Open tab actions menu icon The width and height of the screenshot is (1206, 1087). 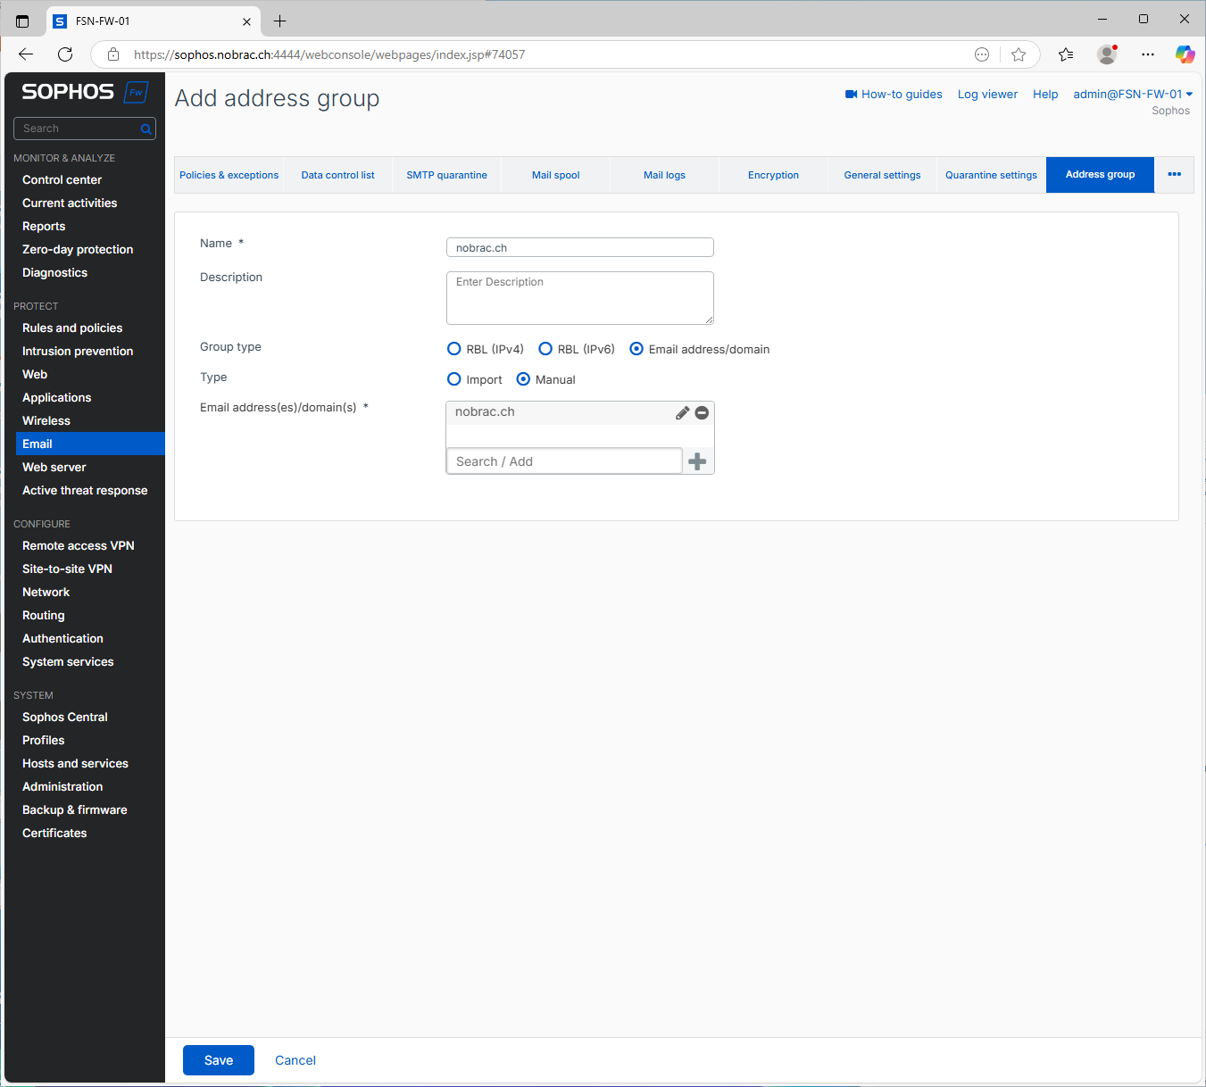point(22,21)
